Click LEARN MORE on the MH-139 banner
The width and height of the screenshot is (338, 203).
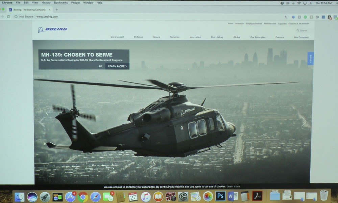click(x=117, y=66)
